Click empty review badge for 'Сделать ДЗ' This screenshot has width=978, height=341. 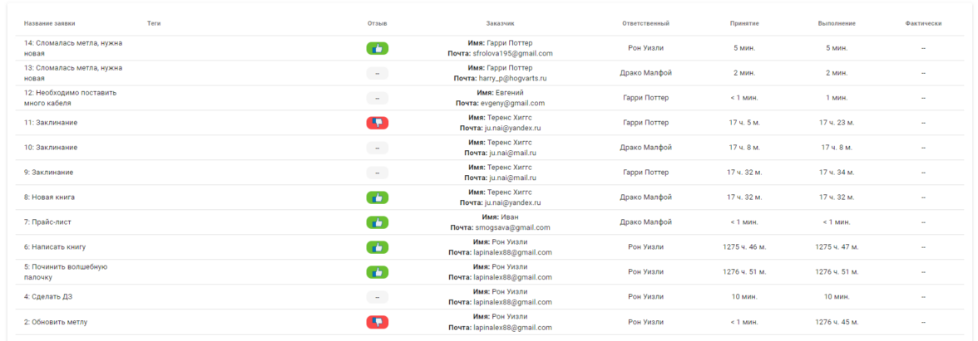tap(377, 297)
